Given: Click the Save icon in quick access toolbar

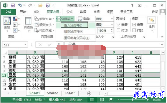Looking at the screenshot, I should 13,5.
